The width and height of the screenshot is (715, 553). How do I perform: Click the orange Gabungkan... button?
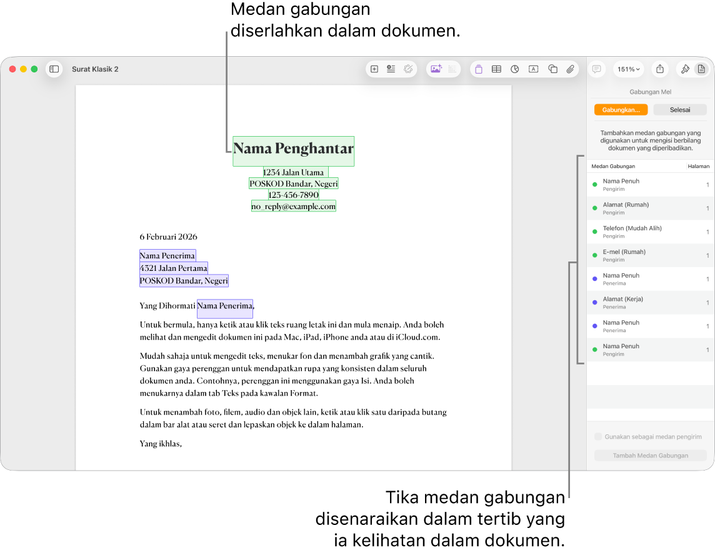[621, 110]
